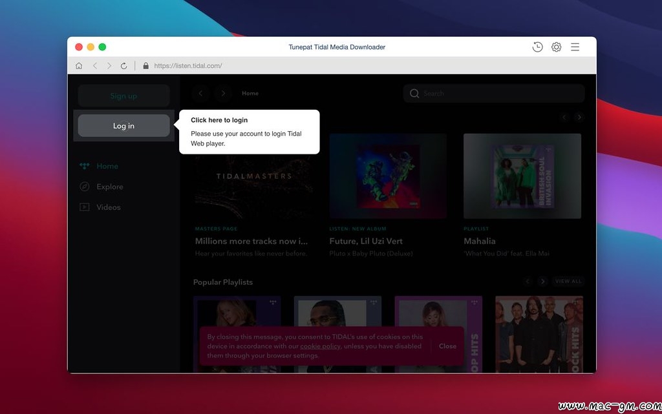The width and height of the screenshot is (662, 414).
Task: Open the cookie policy link
Action: [320, 346]
